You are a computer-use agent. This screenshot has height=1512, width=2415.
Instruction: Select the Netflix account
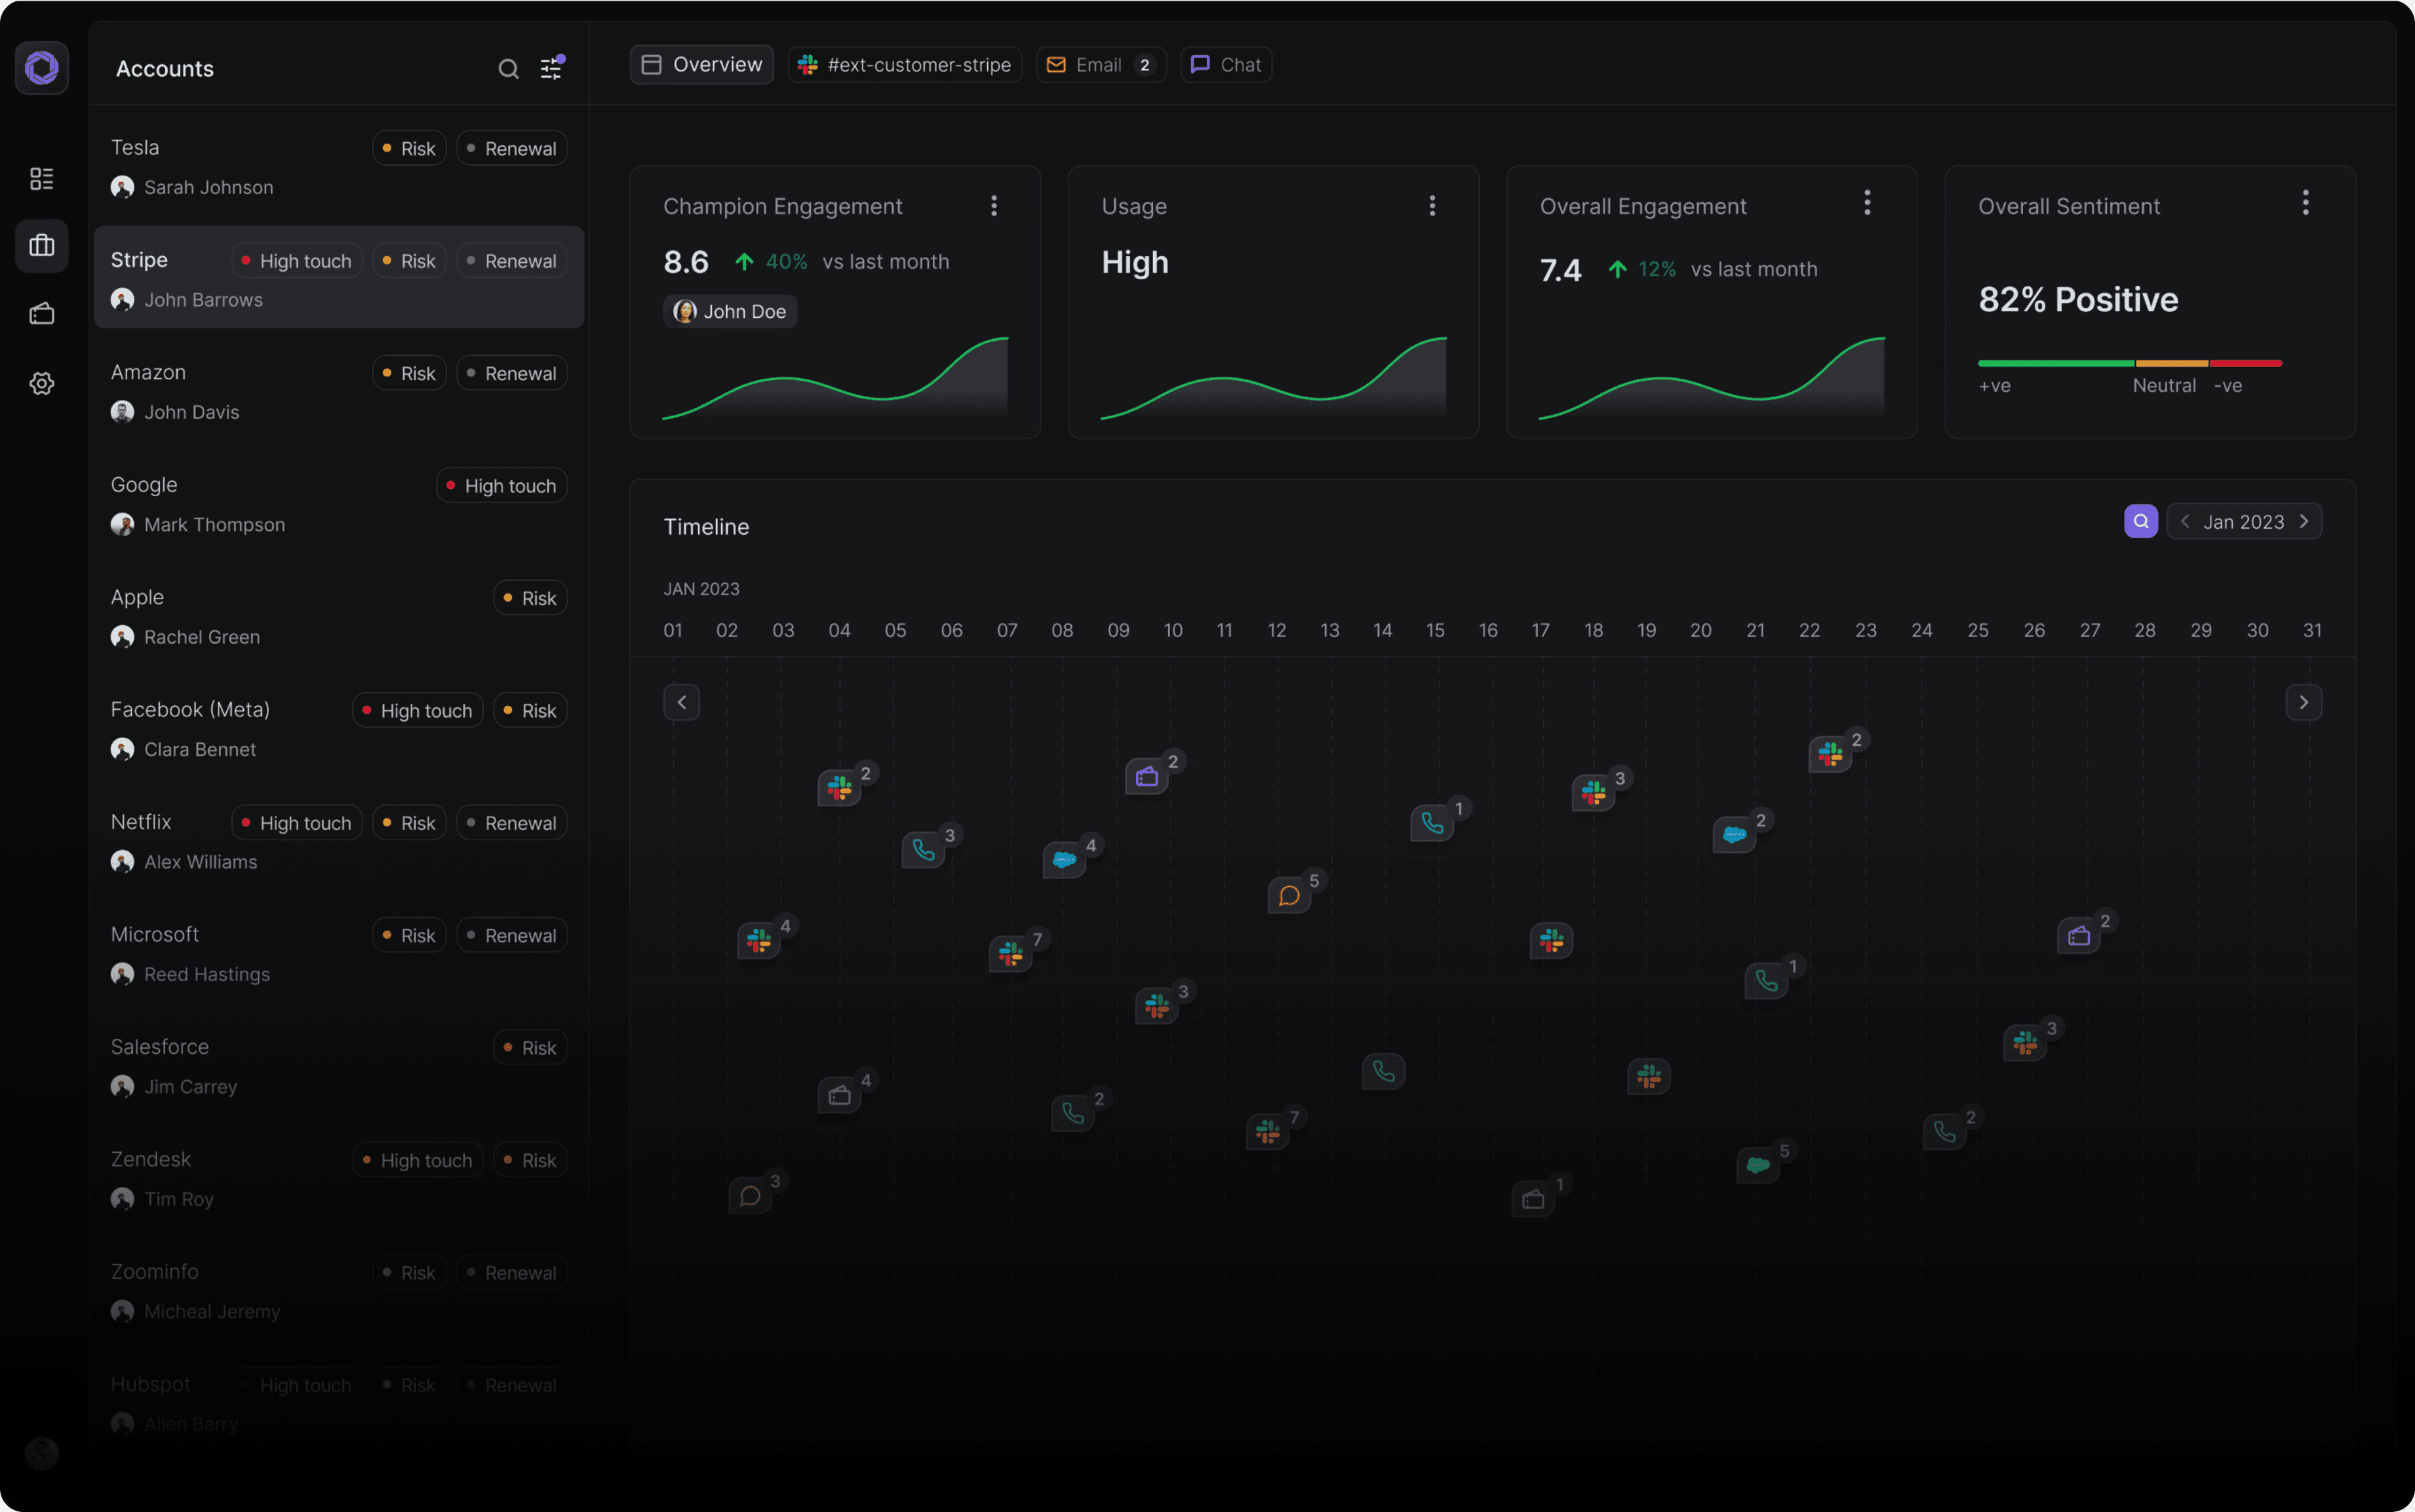tap(338, 841)
